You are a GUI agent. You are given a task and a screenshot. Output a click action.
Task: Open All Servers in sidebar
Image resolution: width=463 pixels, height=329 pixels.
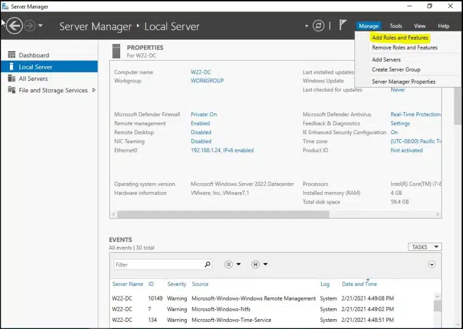coord(33,79)
